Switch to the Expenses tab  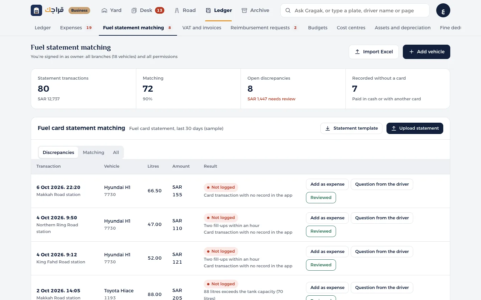click(76, 28)
